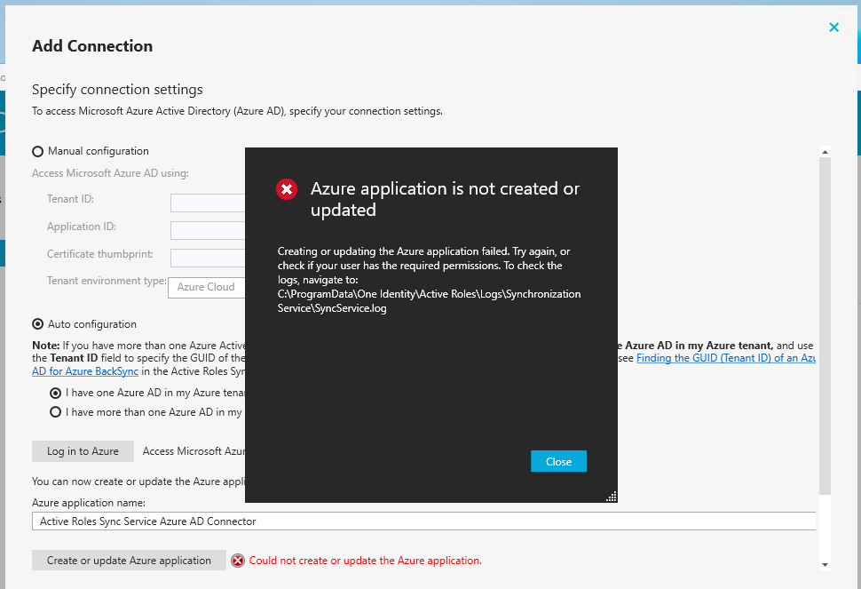
Task: Close the error popup with the Close button
Action: point(558,461)
